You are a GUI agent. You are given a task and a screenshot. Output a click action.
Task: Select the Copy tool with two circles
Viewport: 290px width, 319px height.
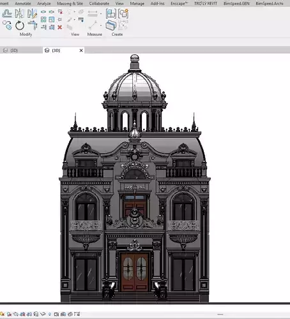coord(7,25)
